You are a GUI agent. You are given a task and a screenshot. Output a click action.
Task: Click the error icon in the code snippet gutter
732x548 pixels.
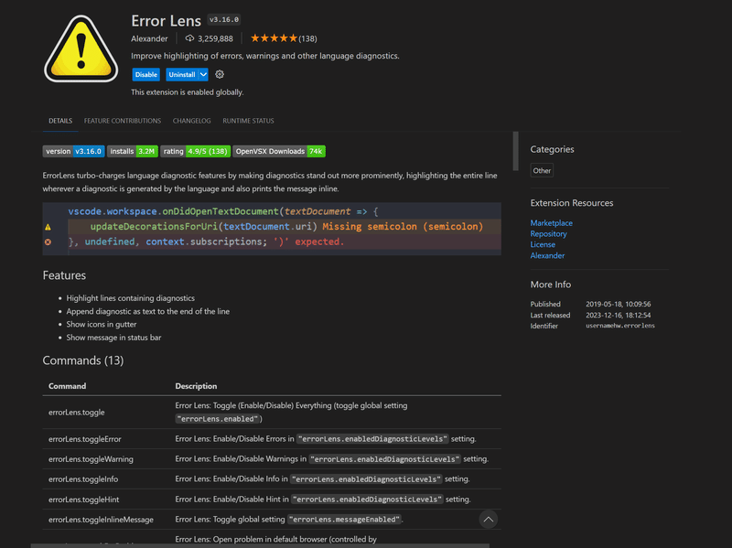(x=48, y=242)
